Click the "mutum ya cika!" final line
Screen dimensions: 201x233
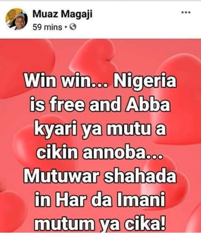pos(100,223)
